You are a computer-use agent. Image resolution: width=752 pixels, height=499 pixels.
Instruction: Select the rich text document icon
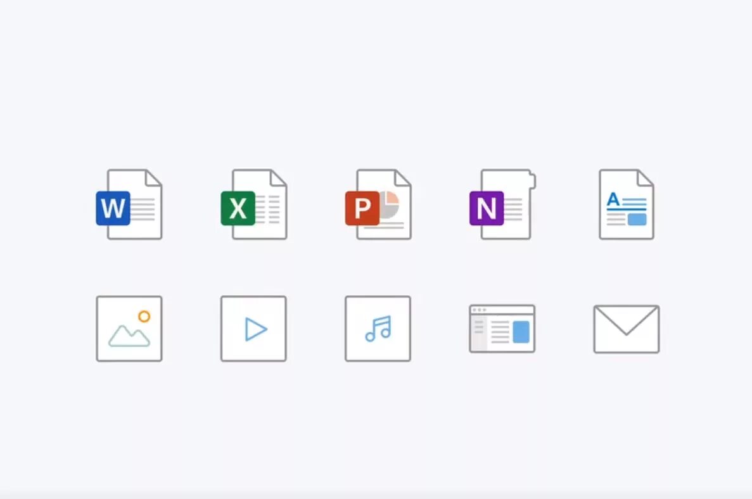pos(627,204)
